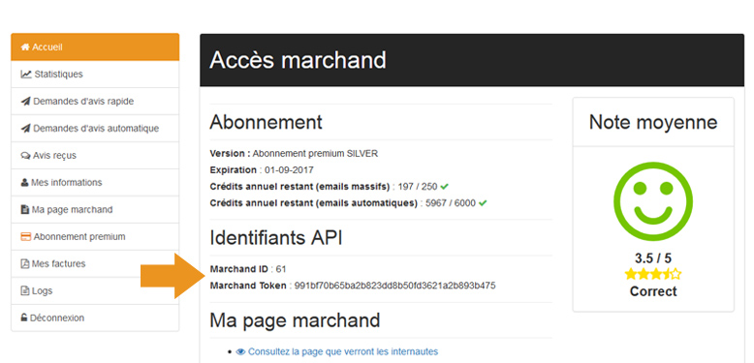
Task: Click paper plane icon of Demandes d'avis automatique
Action: pyautogui.click(x=25, y=129)
